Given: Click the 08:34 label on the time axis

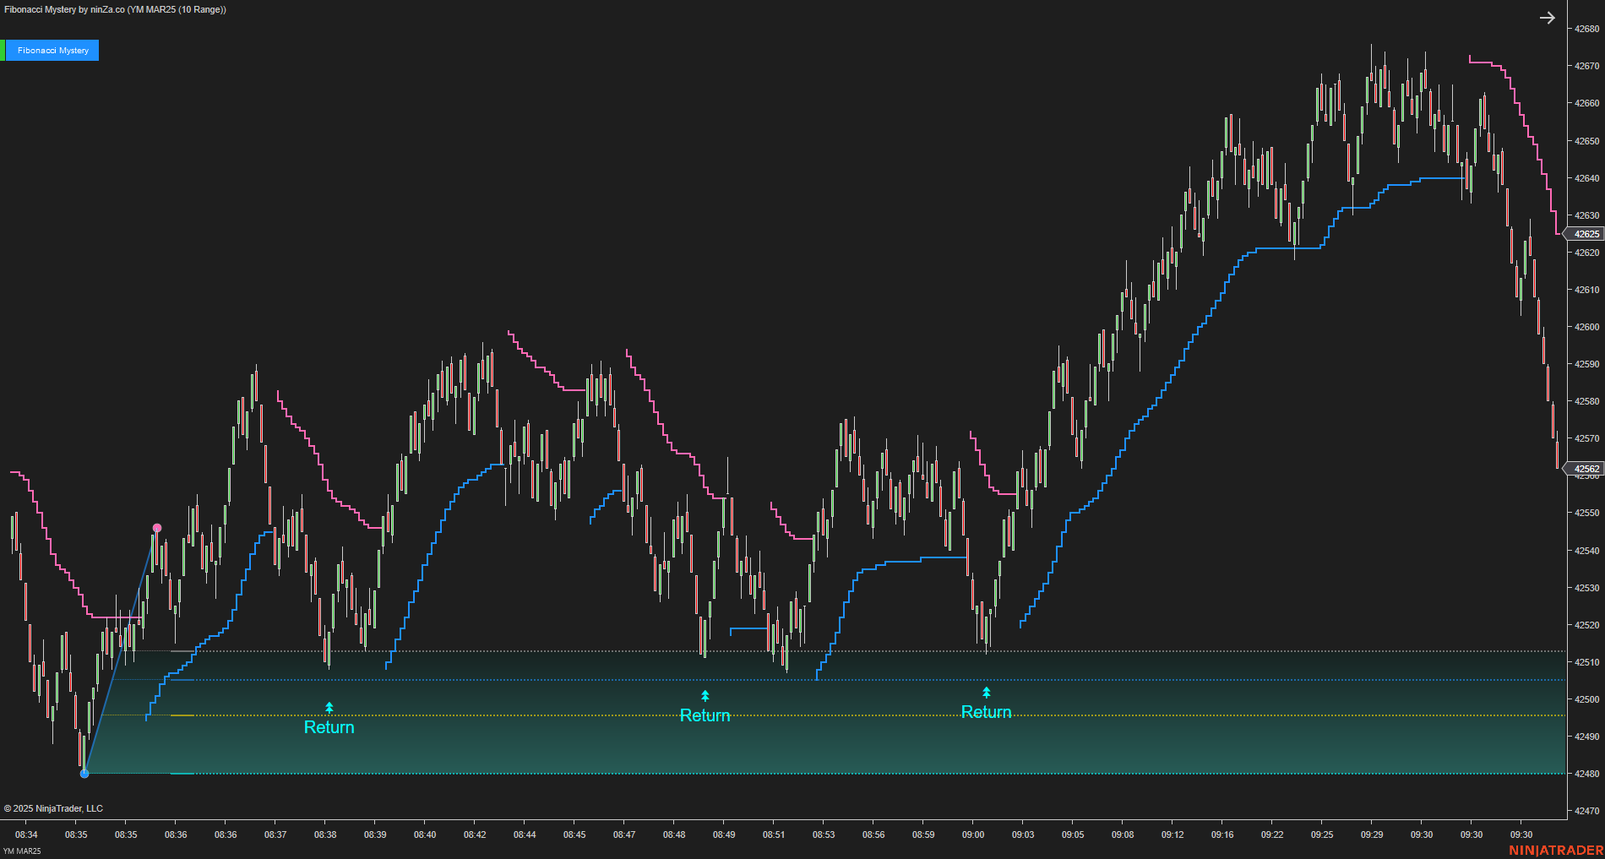Looking at the screenshot, I should pos(28,834).
